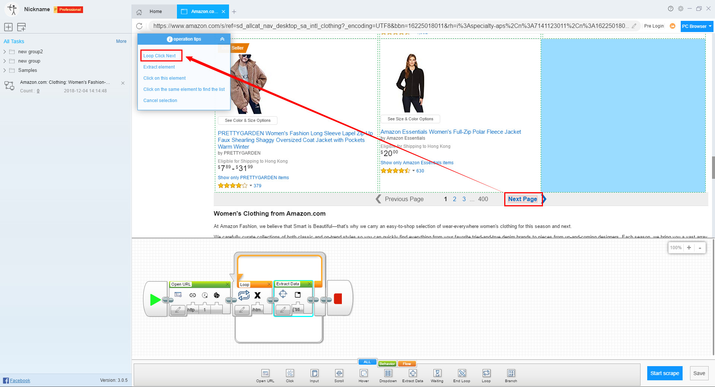
Task: Open settings gear in title bar
Action: pyautogui.click(x=681, y=9)
